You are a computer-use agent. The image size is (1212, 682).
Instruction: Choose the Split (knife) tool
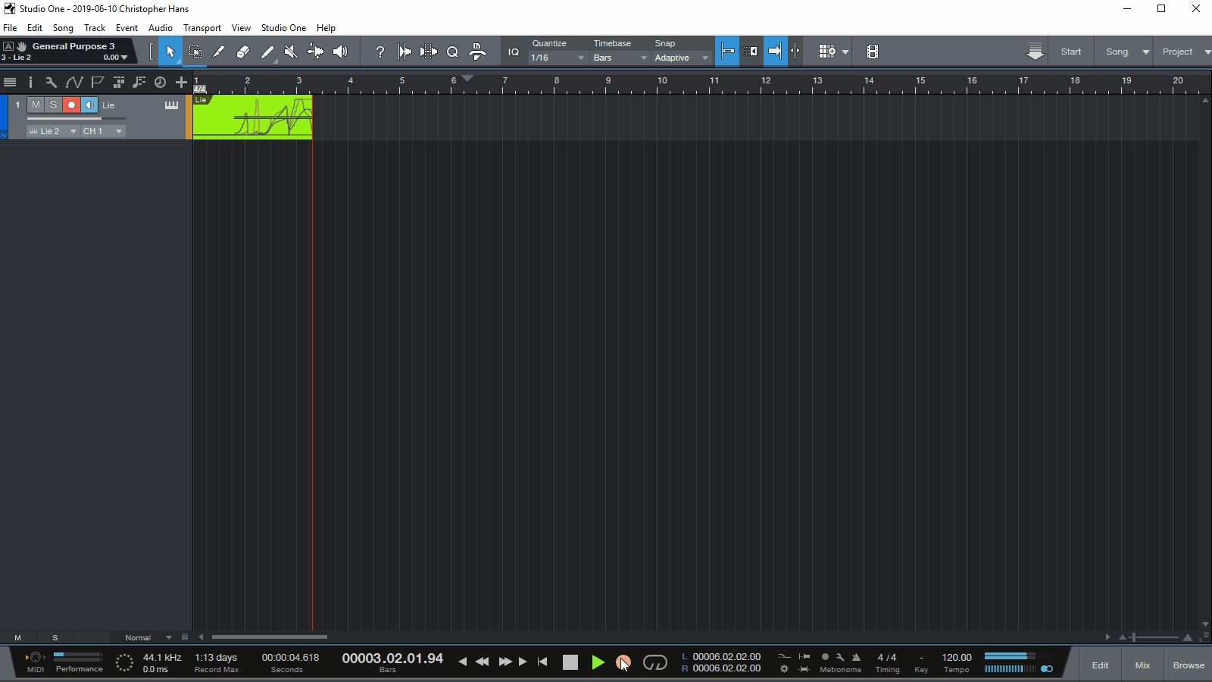coord(219,52)
